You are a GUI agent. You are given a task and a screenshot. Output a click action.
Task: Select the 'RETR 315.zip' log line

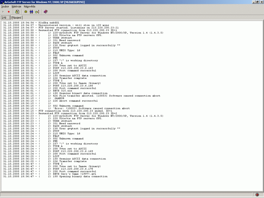click(x=38, y=91)
